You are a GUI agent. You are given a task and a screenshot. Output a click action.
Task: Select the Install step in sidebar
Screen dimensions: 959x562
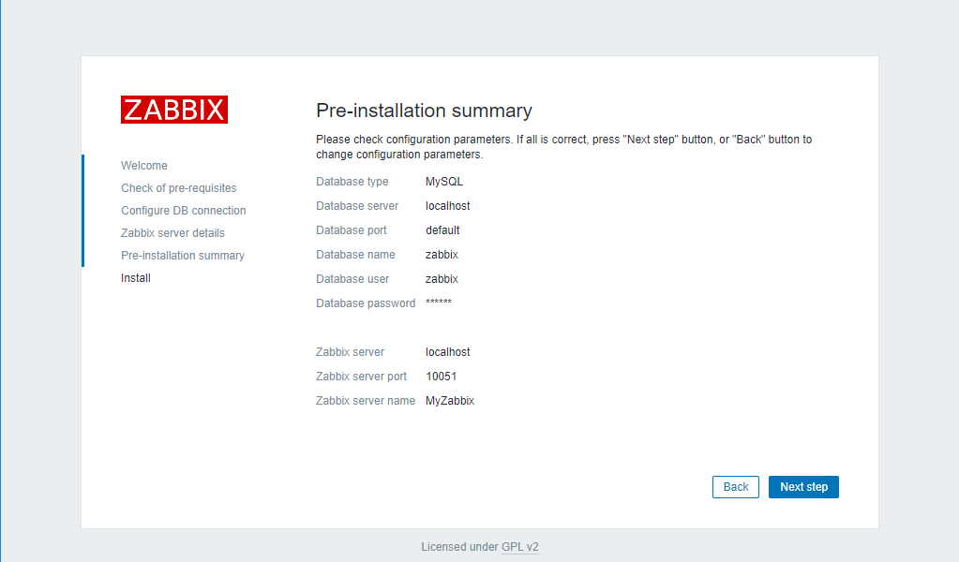[136, 278]
